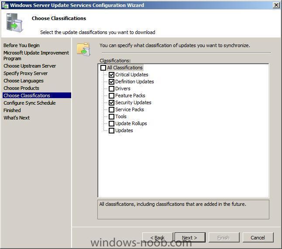
Task: Uncheck the Security Updates checkbox
Action: 111,102
